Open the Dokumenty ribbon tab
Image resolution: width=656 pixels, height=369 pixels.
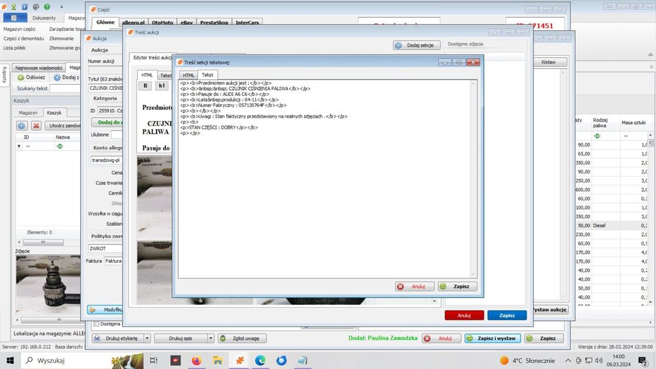(44, 18)
